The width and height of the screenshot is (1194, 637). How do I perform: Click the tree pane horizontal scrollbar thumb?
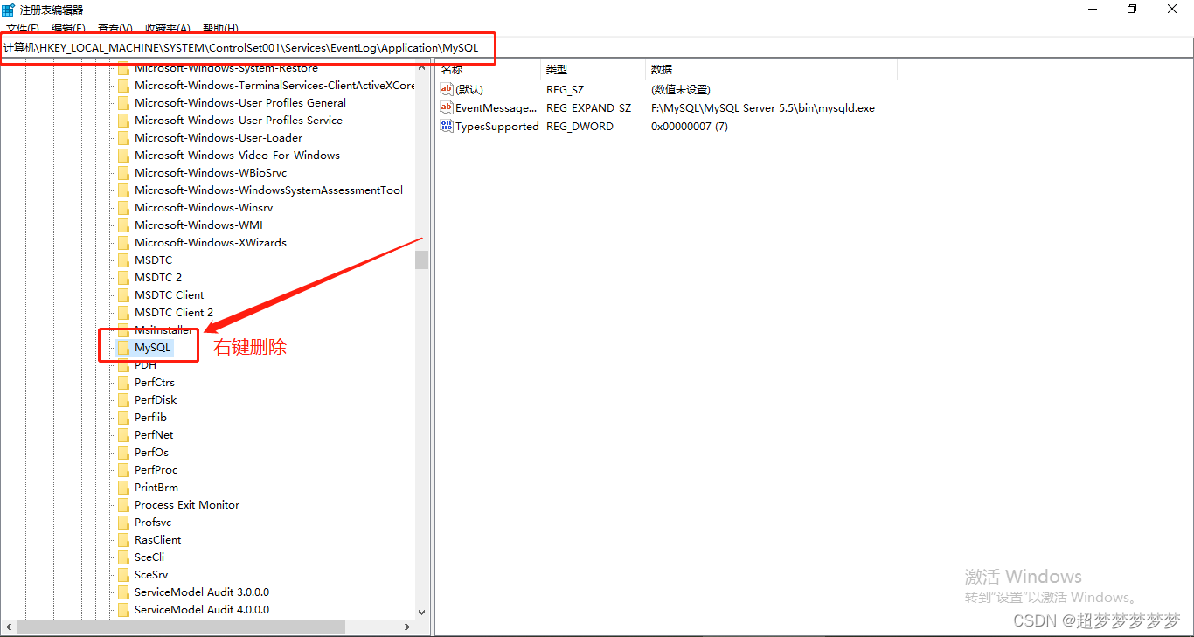coord(181,627)
